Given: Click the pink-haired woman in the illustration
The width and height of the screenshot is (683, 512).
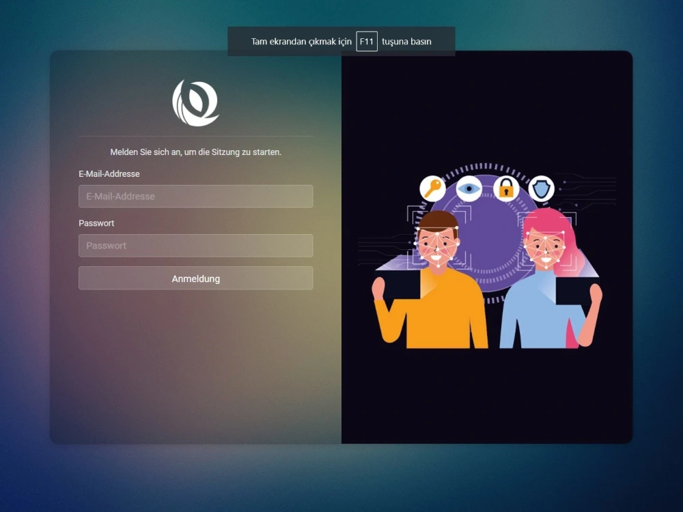Looking at the screenshot, I should click(551, 279).
